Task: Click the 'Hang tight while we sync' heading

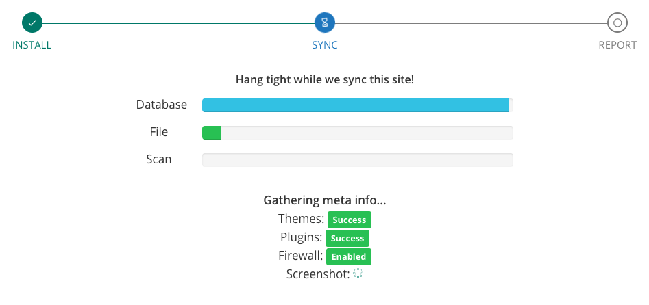Action: pyautogui.click(x=325, y=80)
